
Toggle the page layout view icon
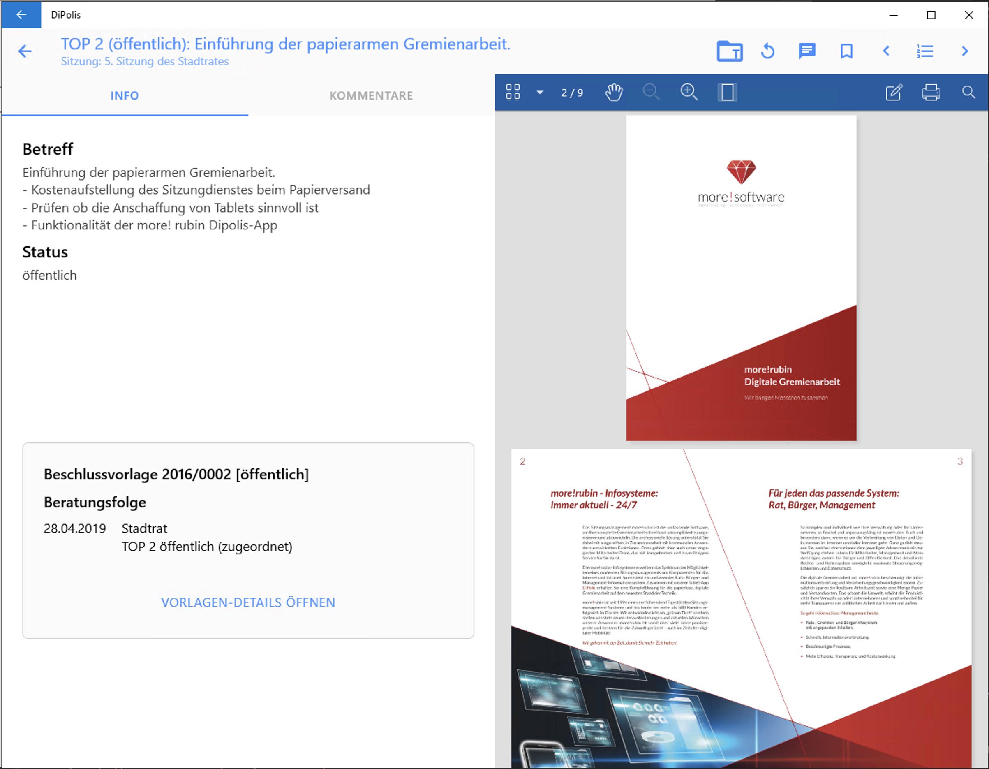pyautogui.click(x=727, y=93)
